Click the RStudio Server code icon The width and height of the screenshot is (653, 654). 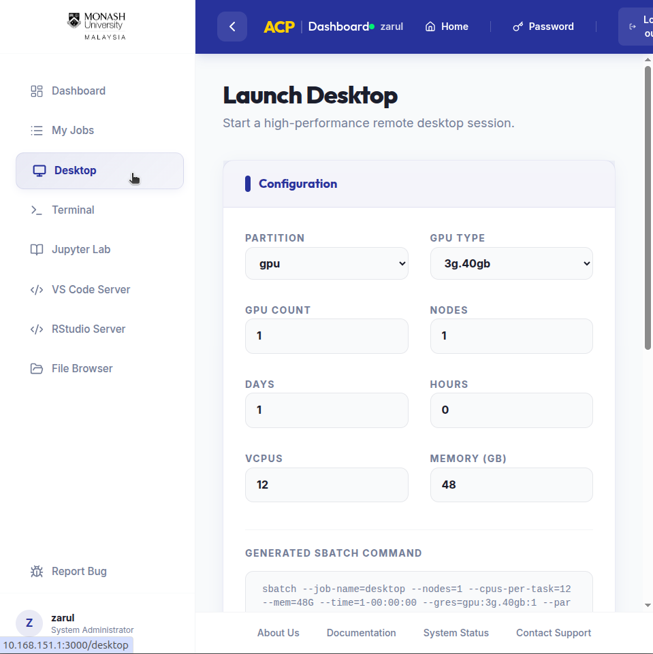37,329
